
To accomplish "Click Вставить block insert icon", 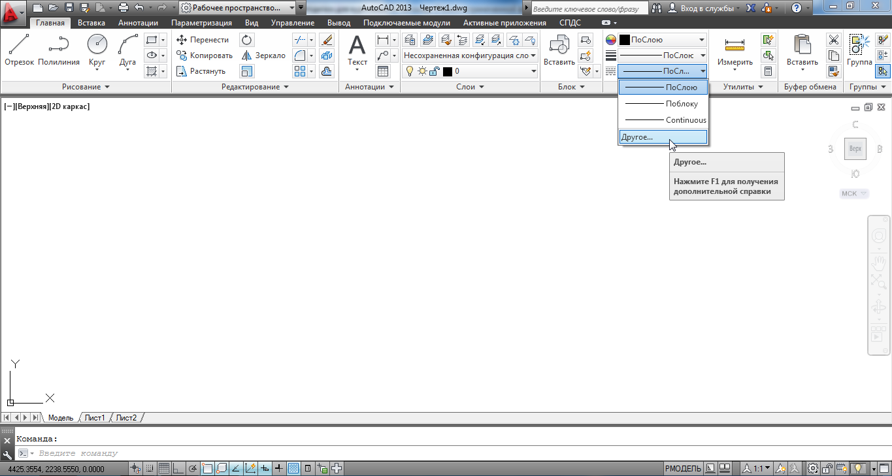I will 559,50.
